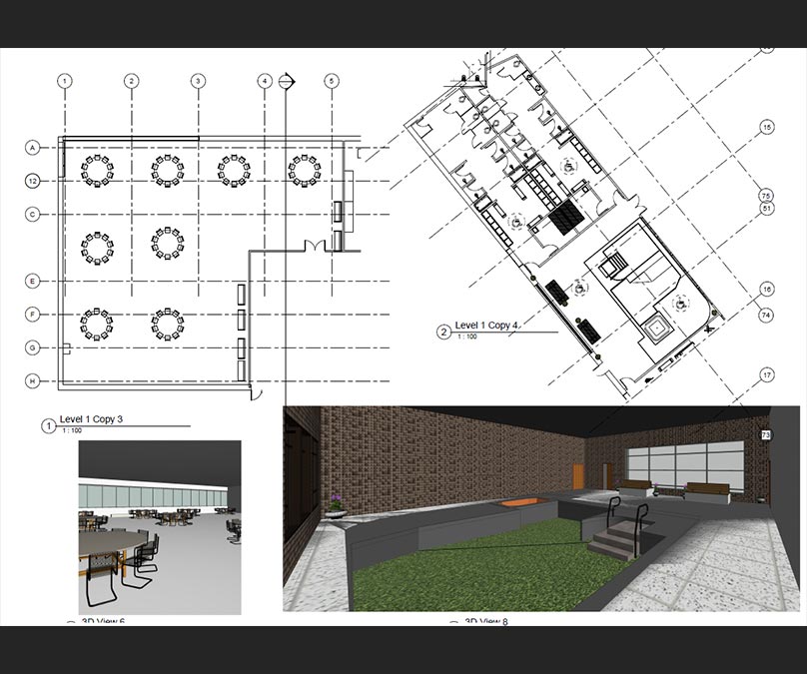Click view number 1 title bubble
This screenshot has width=807, height=674.
click(47, 425)
